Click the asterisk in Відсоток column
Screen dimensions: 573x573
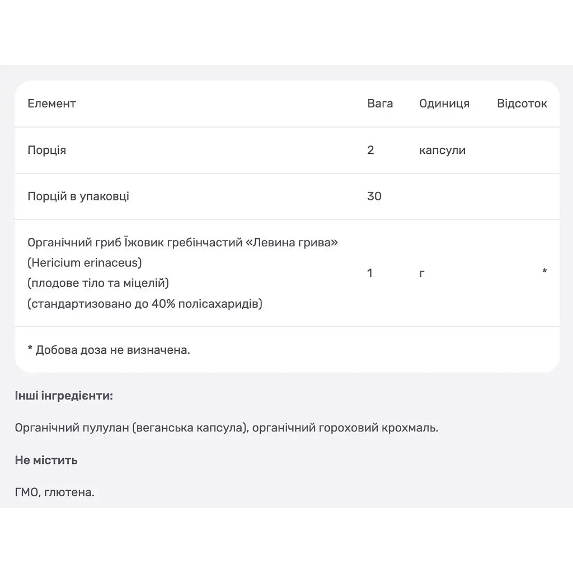[x=544, y=271]
